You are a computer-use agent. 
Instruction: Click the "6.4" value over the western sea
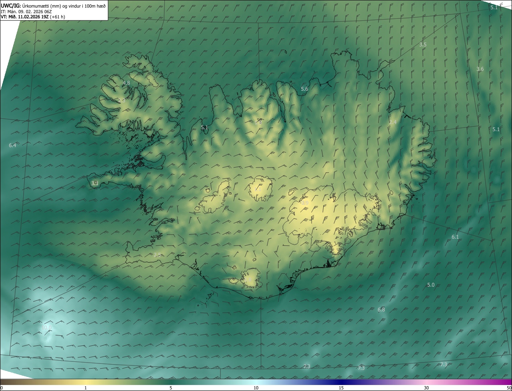click(x=12, y=146)
